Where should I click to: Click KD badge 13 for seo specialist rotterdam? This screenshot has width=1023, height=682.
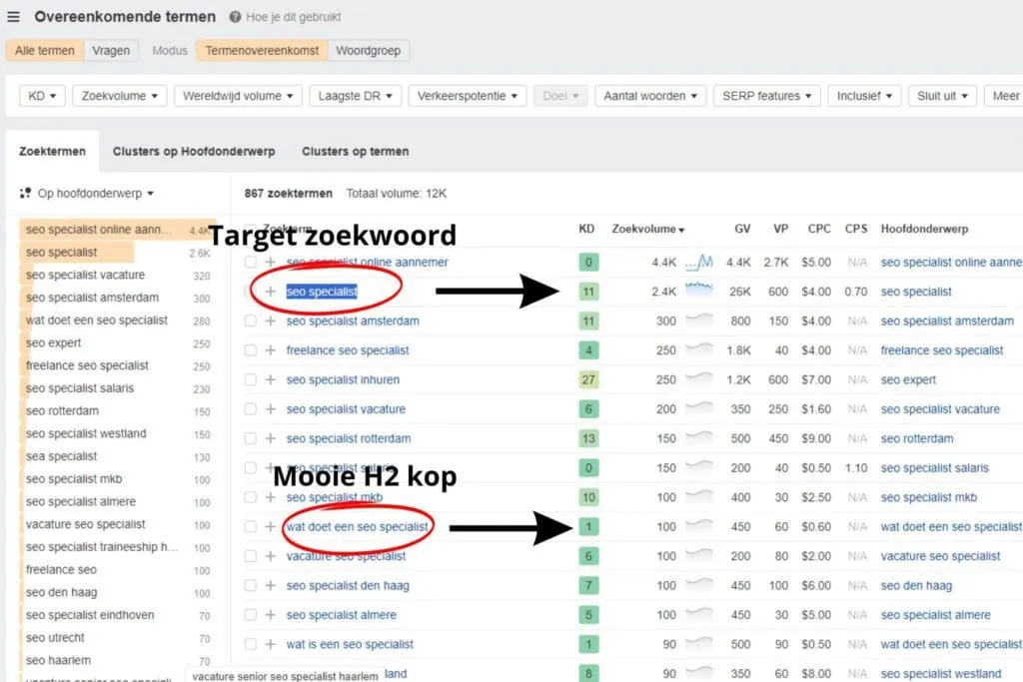[x=588, y=438]
